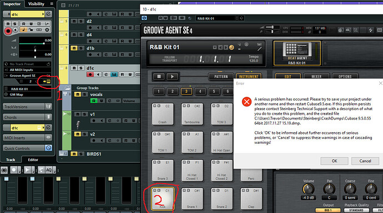Trigger the Hi Hat Open pad
Viewport: 383px width, 213px height.
tap(221, 142)
